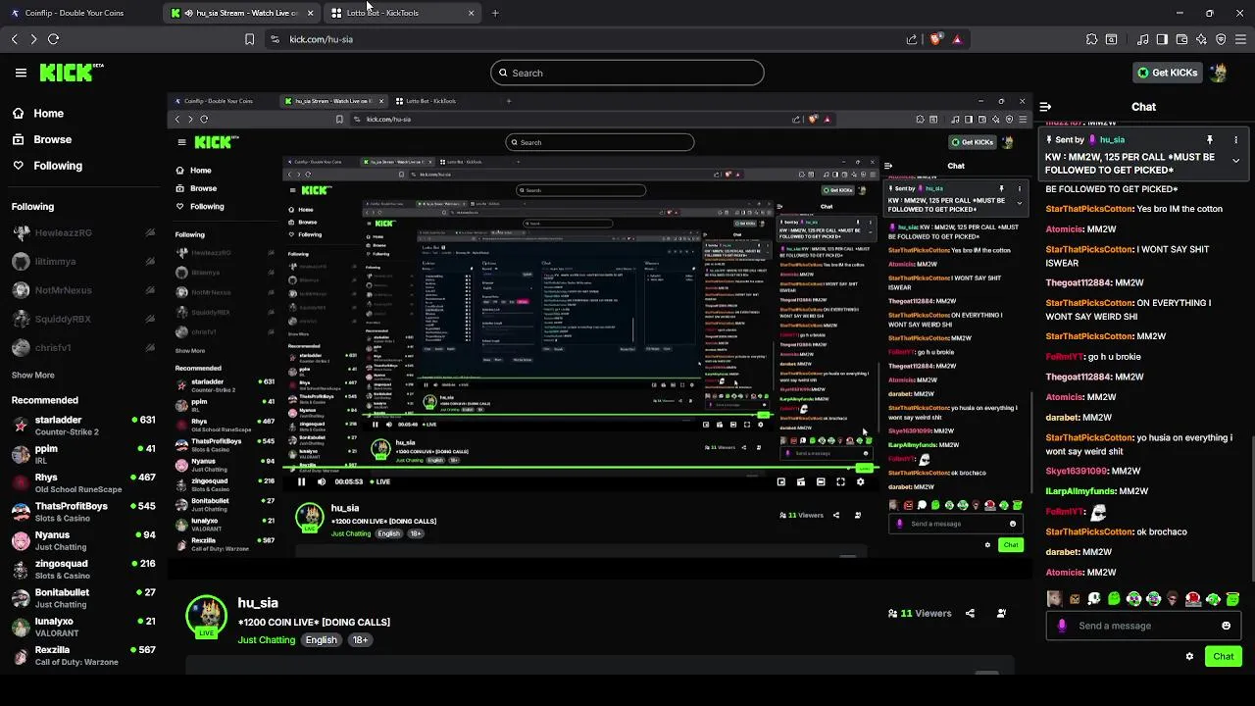1255x706 pixels.
Task: Click username Skye16391099 in chat
Action: coord(1077,471)
